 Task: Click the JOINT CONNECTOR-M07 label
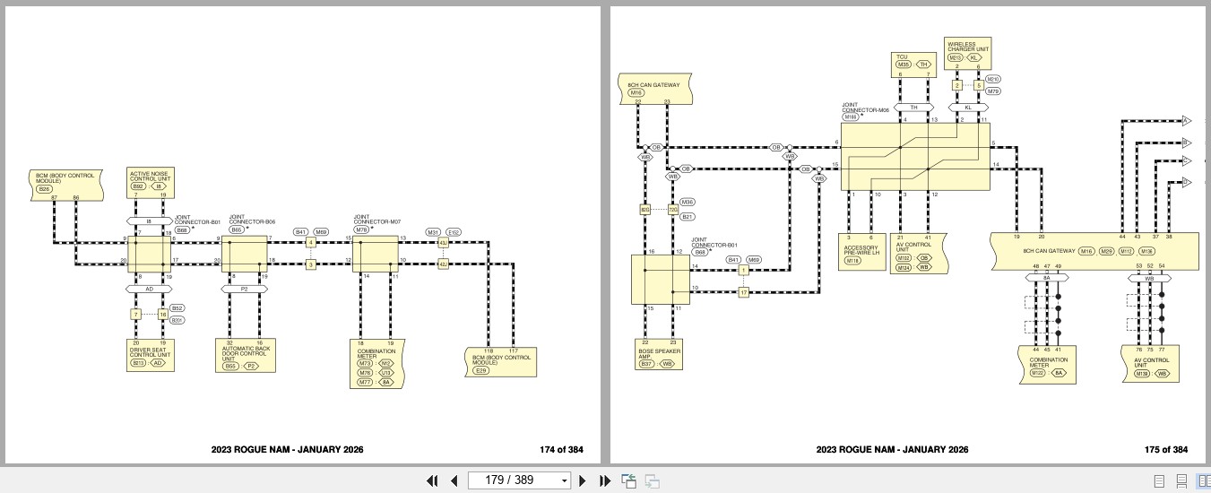pos(376,219)
